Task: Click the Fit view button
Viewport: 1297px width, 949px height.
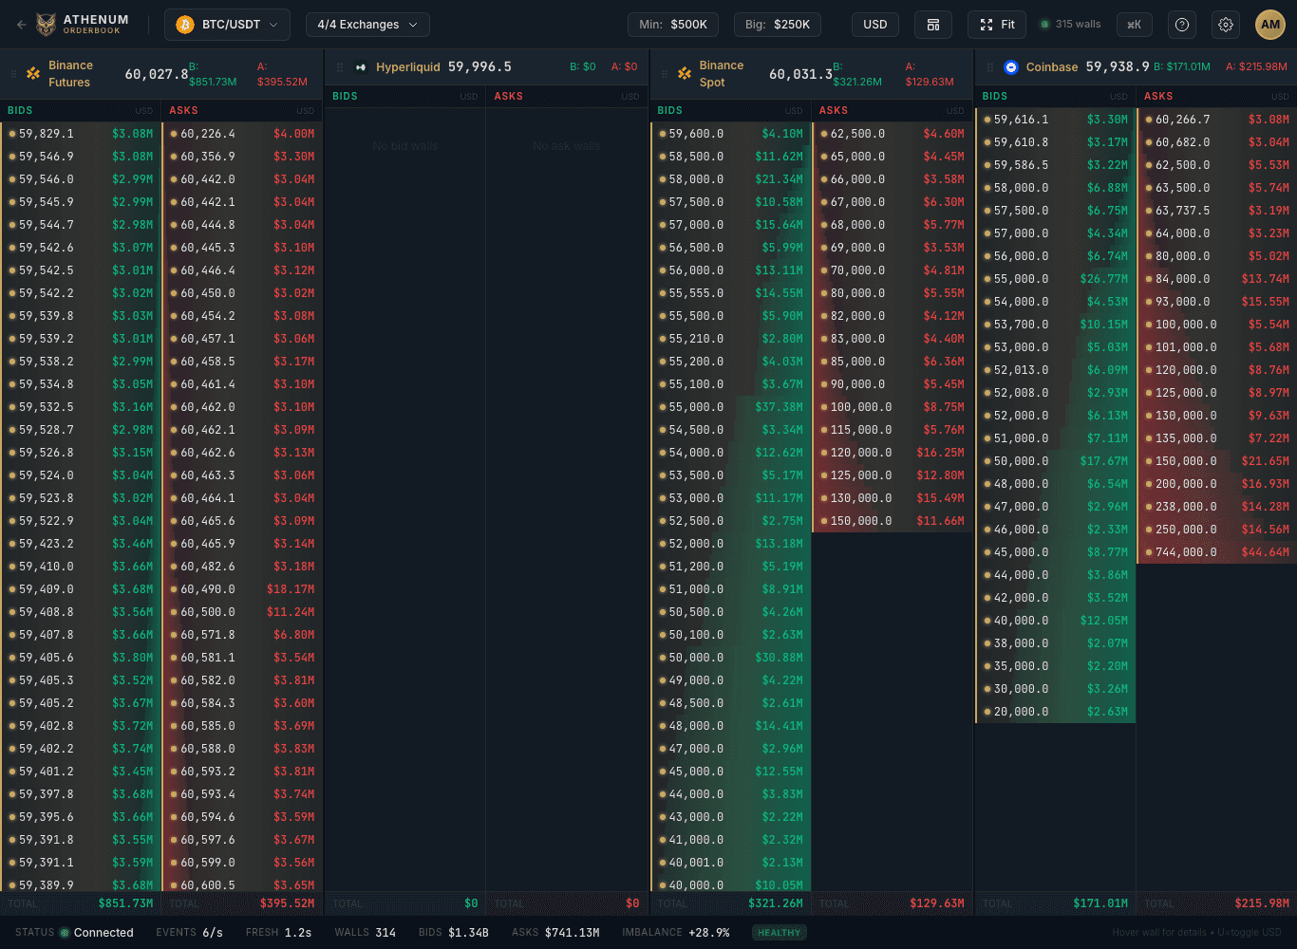Action: pyautogui.click(x=998, y=25)
